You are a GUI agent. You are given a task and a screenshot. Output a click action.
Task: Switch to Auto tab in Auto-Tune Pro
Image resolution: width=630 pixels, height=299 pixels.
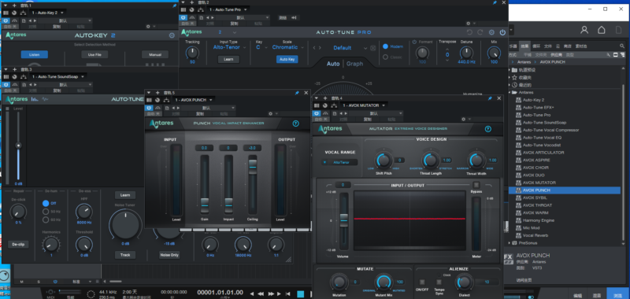point(333,64)
